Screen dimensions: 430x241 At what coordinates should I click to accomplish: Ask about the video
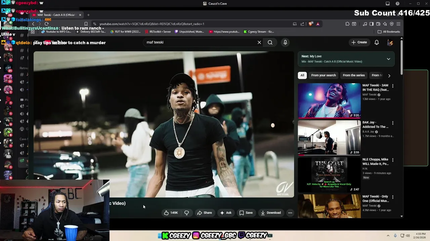pyautogui.click(x=225, y=213)
